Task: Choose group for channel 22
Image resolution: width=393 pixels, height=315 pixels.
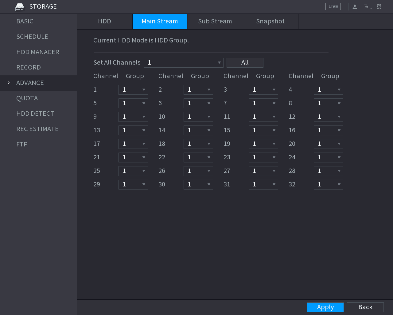Action: pyautogui.click(x=198, y=157)
